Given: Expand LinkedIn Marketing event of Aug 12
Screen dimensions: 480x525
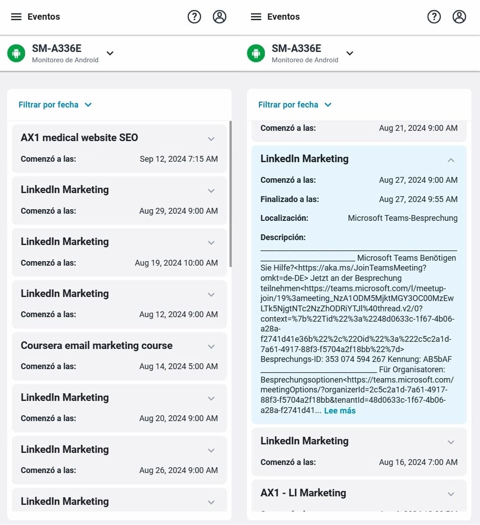Looking at the screenshot, I should 211,294.
